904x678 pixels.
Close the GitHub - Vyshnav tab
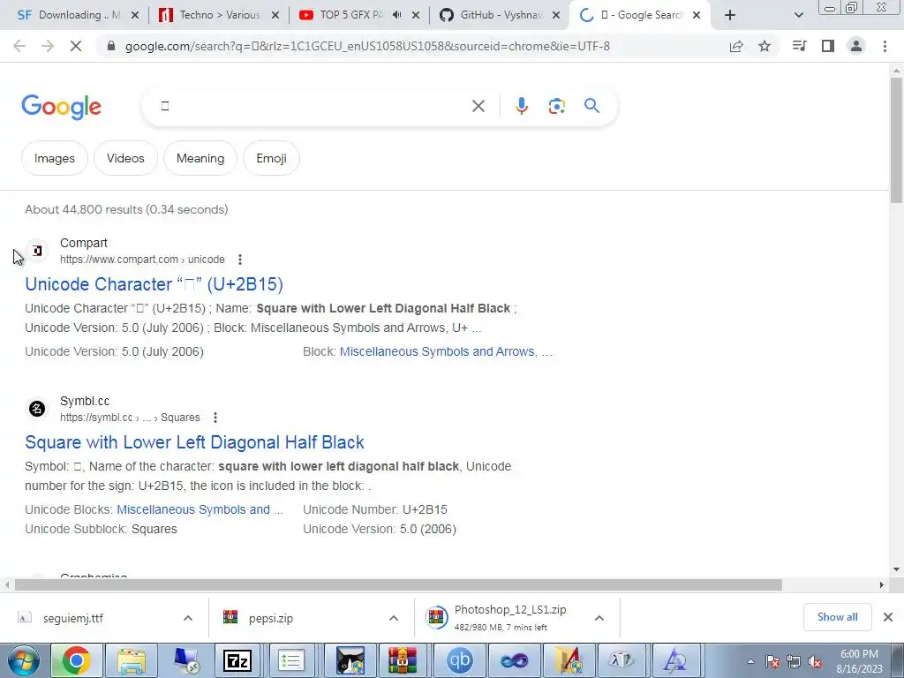556,16
